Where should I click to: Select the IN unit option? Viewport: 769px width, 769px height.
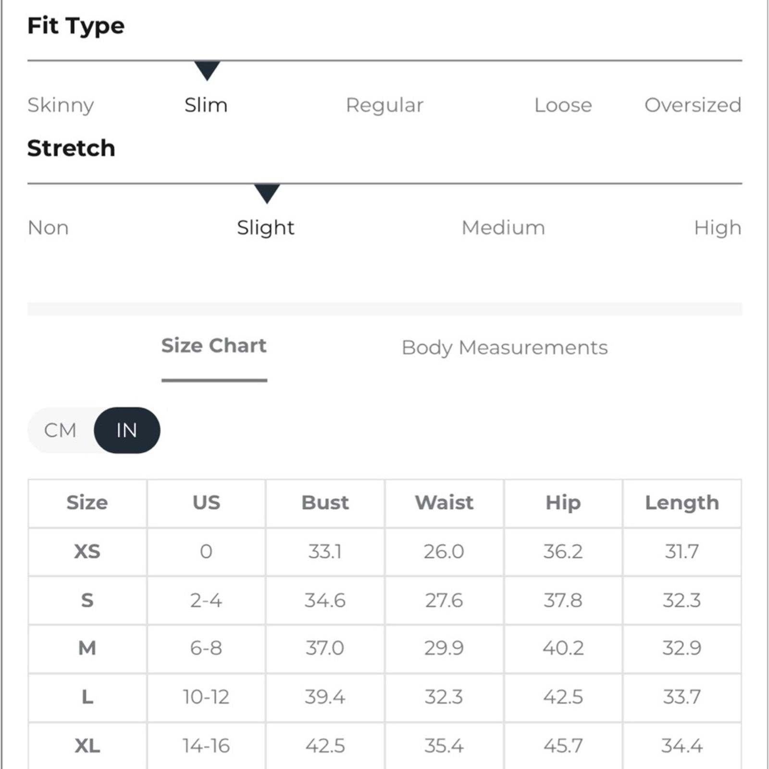click(127, 430)
